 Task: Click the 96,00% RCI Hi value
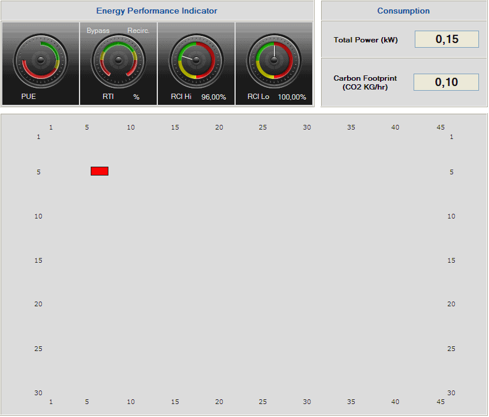(214, 97)
